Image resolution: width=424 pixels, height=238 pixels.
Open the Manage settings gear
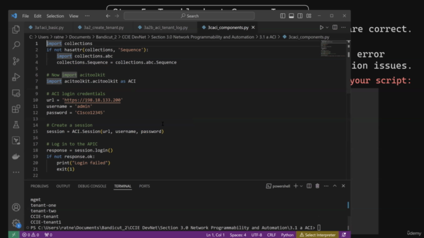click(x=16, y=223)
